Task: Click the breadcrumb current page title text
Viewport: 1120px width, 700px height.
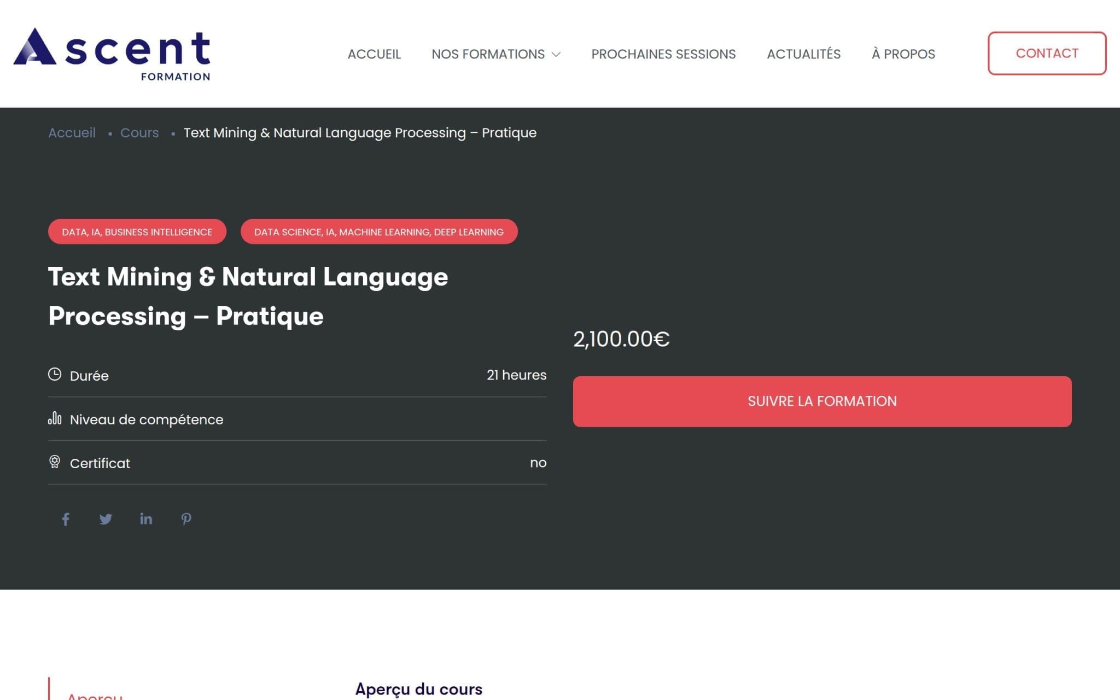Action: coord(360,133)
